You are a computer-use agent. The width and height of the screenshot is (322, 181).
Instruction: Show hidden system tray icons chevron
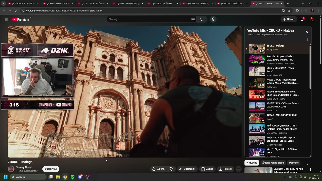click(285, 177)
